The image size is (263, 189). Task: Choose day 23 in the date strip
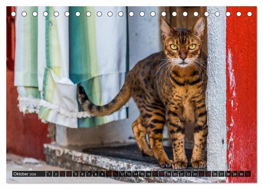[x=195, y=174]
